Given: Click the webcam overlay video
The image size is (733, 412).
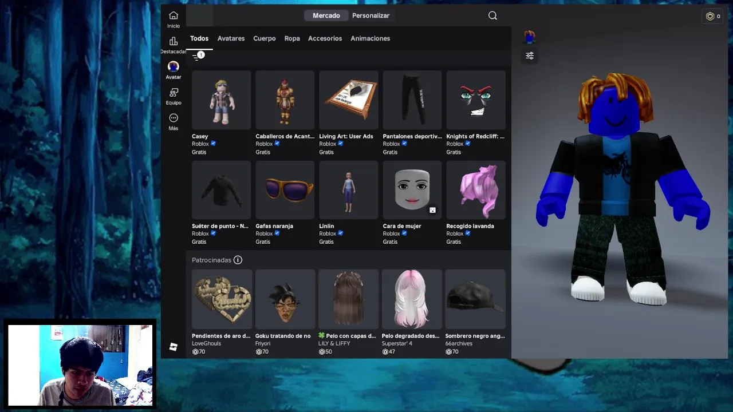Looking at the screenshot, I should point(80,365).
